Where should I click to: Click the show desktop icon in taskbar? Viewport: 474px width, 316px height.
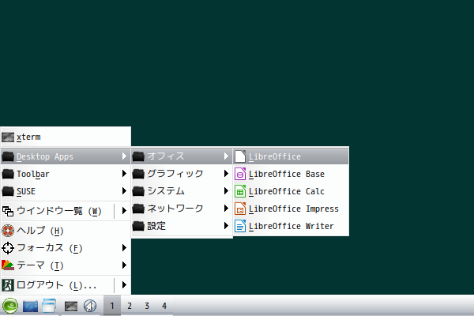[30, 306]
